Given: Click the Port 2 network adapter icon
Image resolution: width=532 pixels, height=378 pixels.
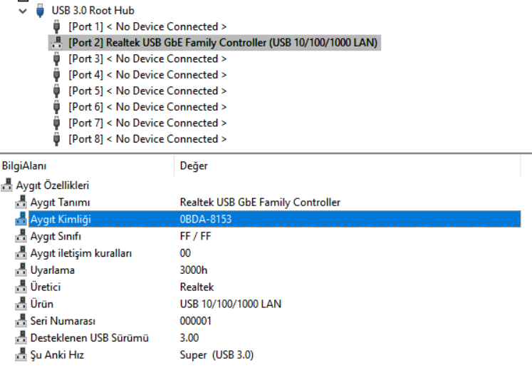Looking at the screenshot, I should click(57, 43).
